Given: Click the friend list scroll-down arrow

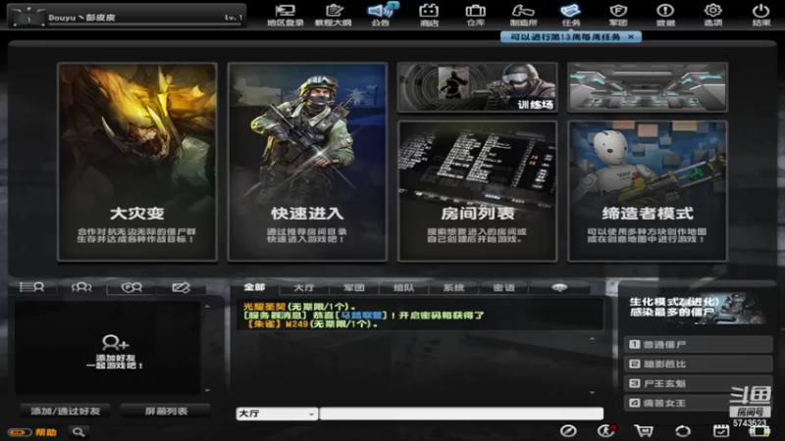Looking at the screenshot, I should (x=207, y=390).
